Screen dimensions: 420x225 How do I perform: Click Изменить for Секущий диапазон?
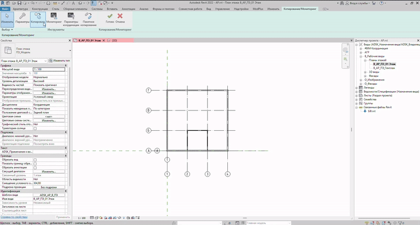point(49,172)
